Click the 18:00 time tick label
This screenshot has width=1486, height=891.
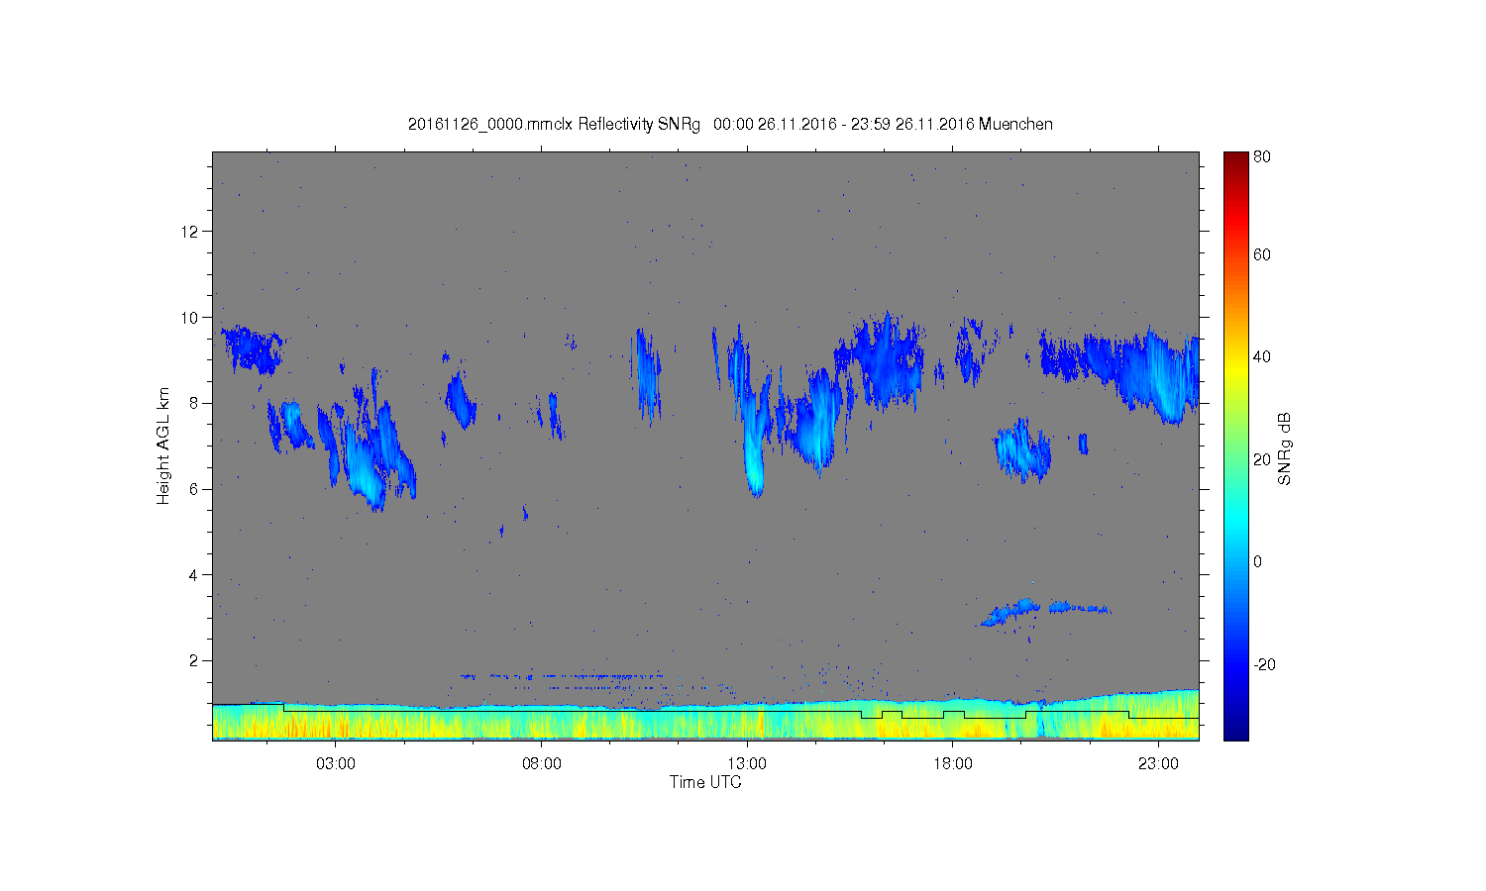(x=953, y=764)
